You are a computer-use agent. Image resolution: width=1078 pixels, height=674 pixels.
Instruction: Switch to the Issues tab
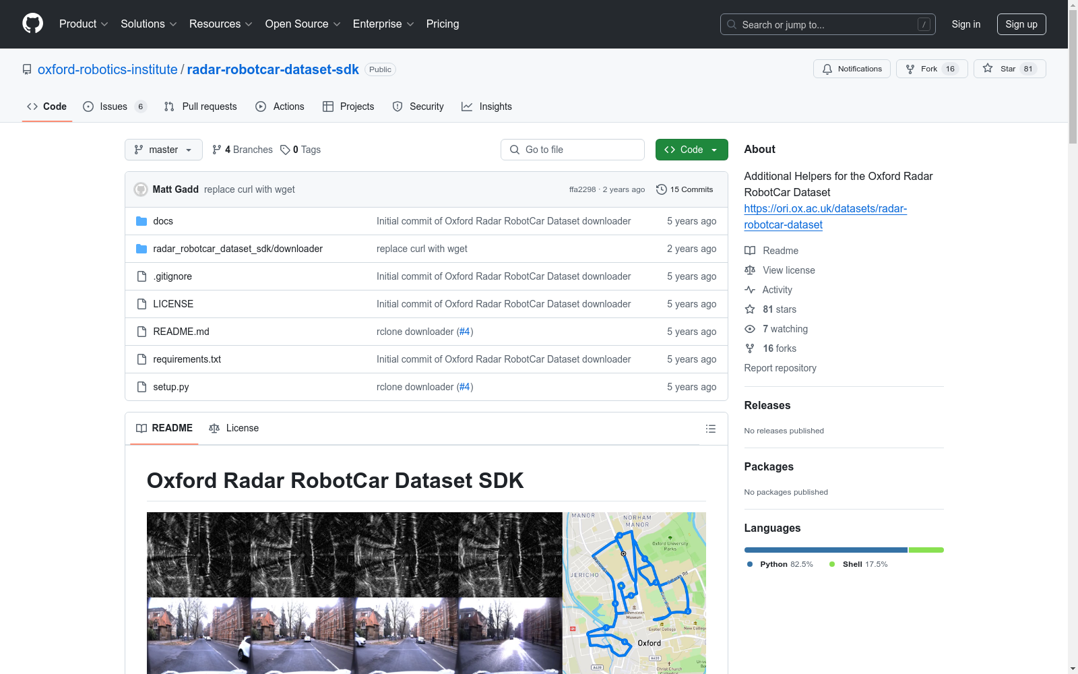coord(115,106)
